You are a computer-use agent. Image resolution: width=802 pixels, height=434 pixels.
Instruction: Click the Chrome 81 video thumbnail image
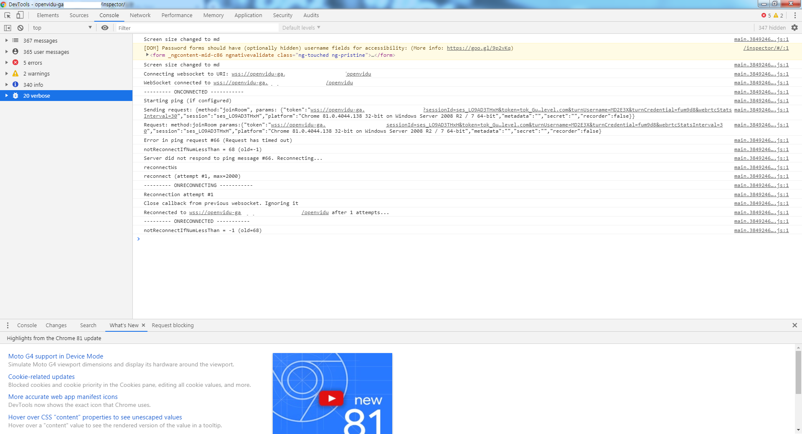click(332, 394)
